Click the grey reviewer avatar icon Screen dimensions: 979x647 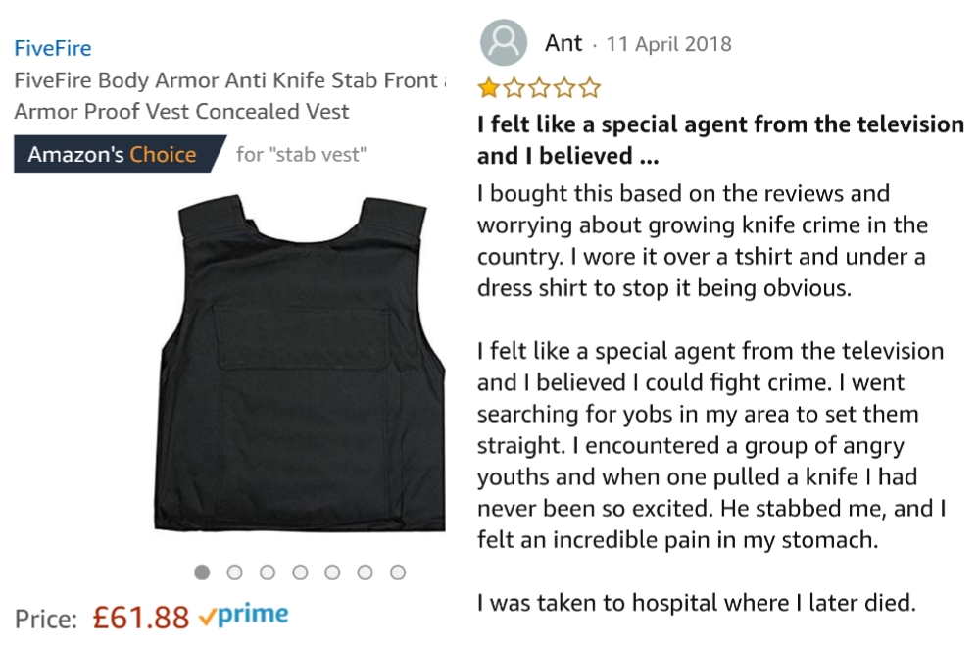pyautogui.click(x=504, y=44)
